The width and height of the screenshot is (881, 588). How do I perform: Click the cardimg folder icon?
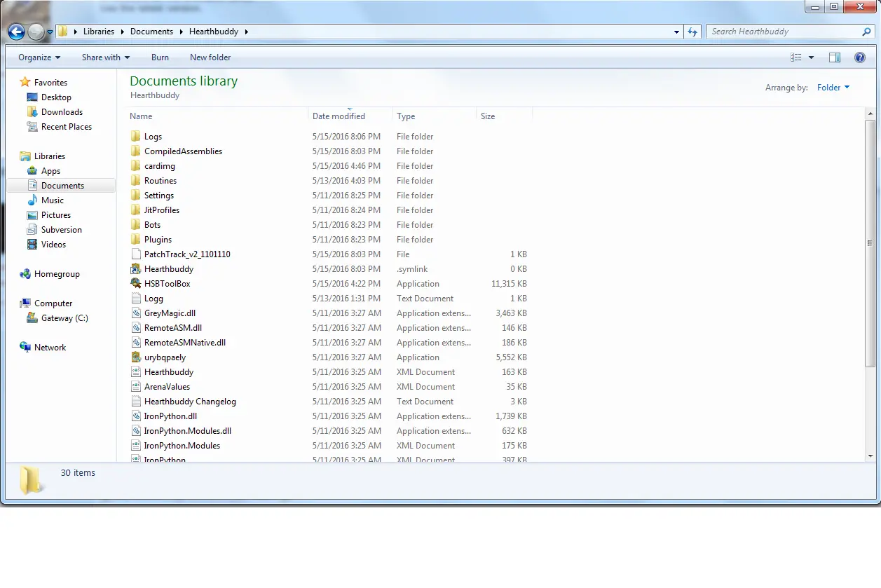point(136,165)
